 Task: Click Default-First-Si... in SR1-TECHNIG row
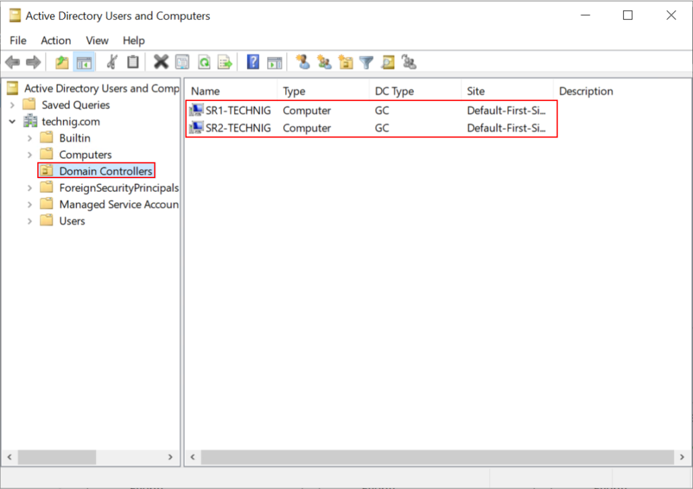506,110
